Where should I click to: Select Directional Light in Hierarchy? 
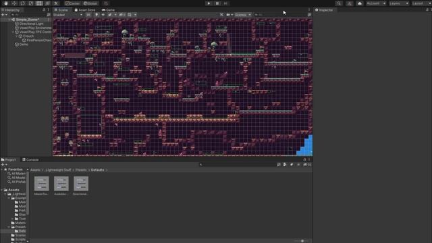pos(31,24)
